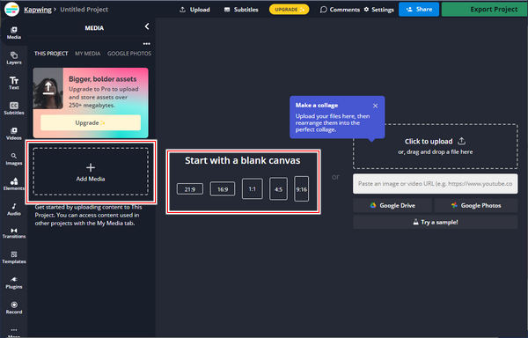The image size is (528, 338).
Task: Open project Settings
Action: tap(378, 10)
